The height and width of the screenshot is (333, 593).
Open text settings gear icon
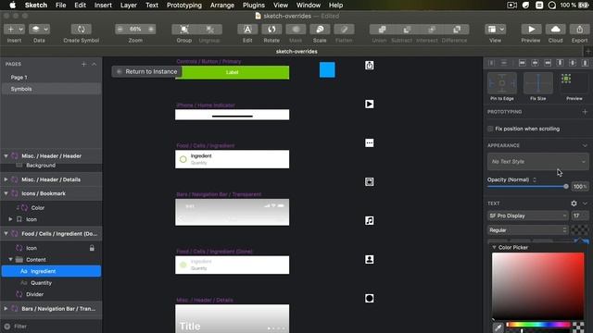(x=574, y=203)
